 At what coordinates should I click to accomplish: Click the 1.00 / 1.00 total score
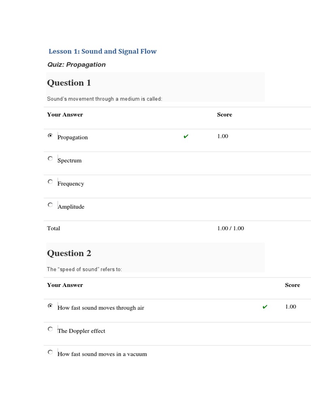coord(230,228)
